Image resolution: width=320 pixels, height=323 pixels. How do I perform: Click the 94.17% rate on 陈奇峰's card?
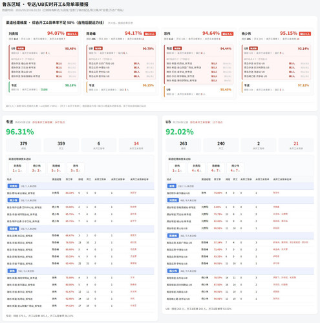[x=133, y=33]
